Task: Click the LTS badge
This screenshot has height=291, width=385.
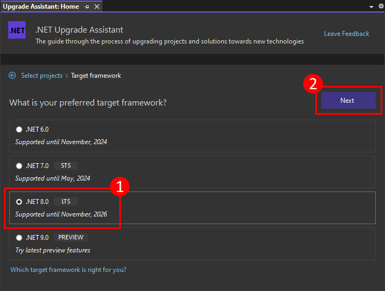Action: [66, 201]
